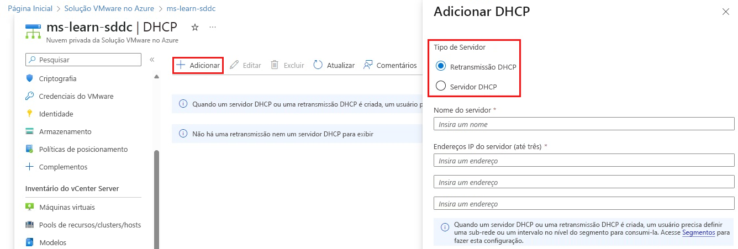This screenshot has width=738, height=249.
Task: Open the Página Inicial breadcrumb link
Action: tap(30, 9)
